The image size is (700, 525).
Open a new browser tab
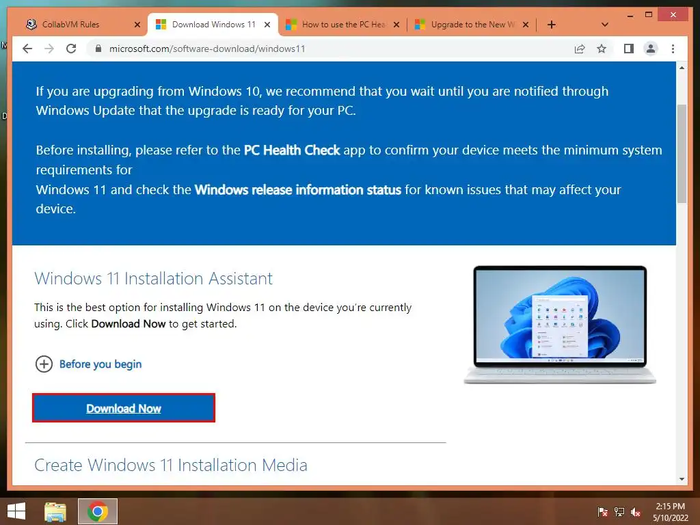(x=552, y=25)
